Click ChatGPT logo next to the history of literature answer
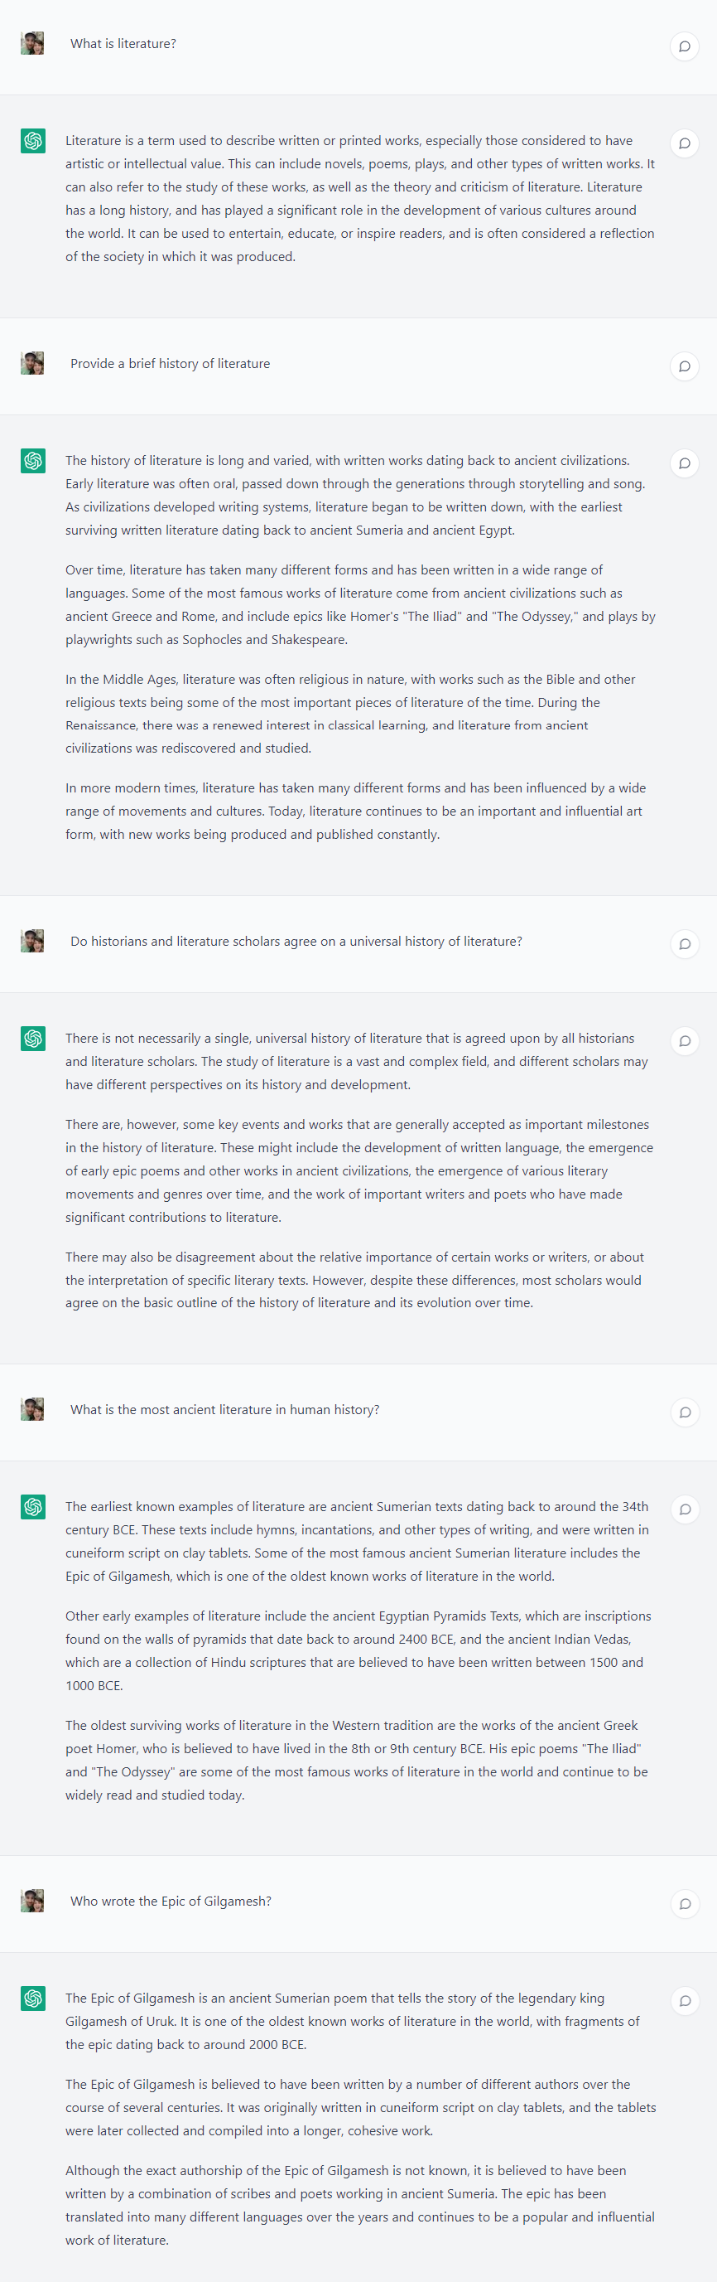 click(x=33, y=461)
